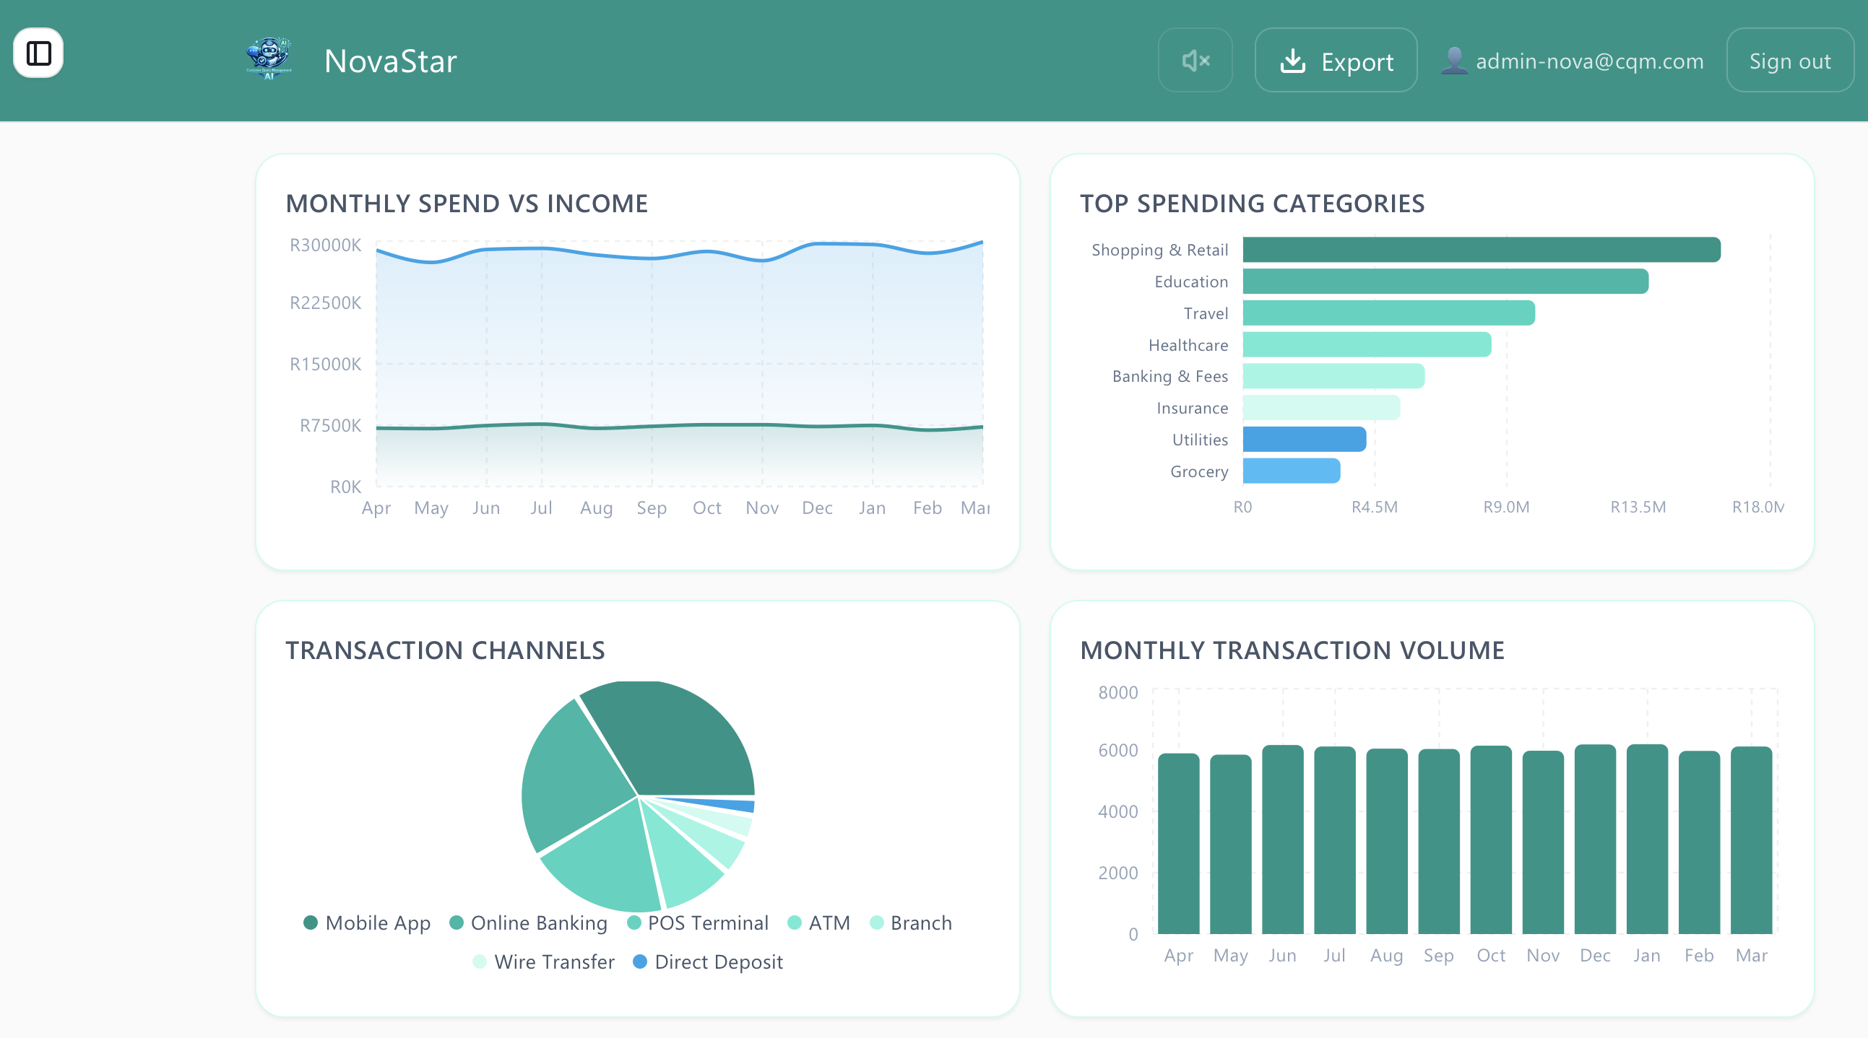Click the NovaStar title text

coord(390,61)
